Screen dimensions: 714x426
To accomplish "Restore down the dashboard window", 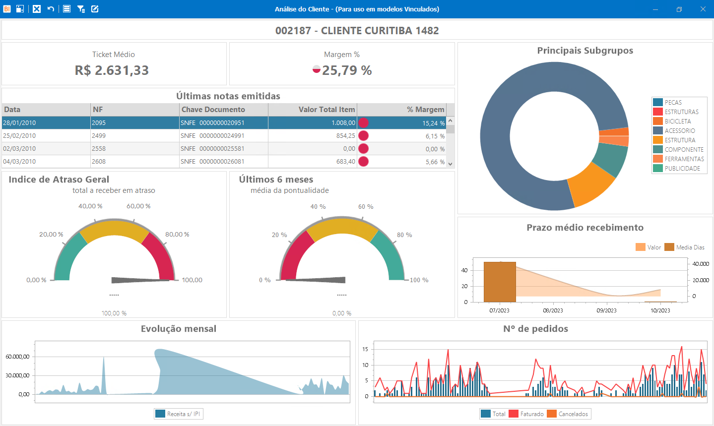I will [679, 9].
